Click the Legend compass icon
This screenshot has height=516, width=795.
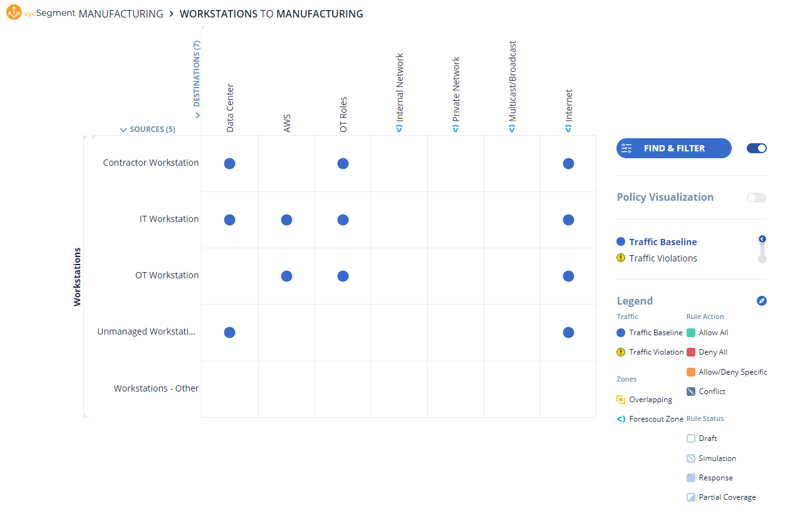coord(762,301)
